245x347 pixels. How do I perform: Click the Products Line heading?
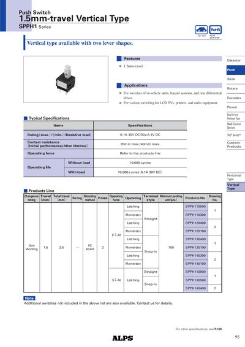point(42,191)
